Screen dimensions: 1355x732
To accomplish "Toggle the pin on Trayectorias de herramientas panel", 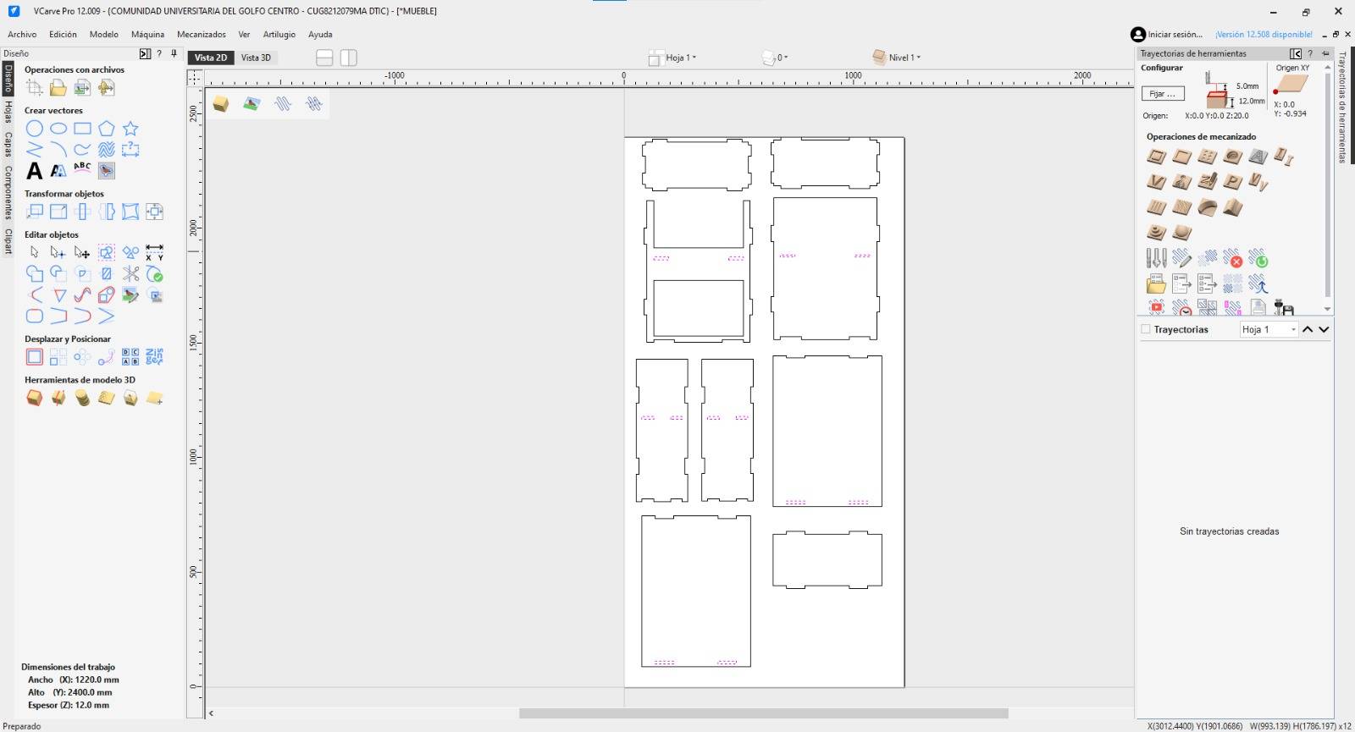I will click(x=1325, y=53).
